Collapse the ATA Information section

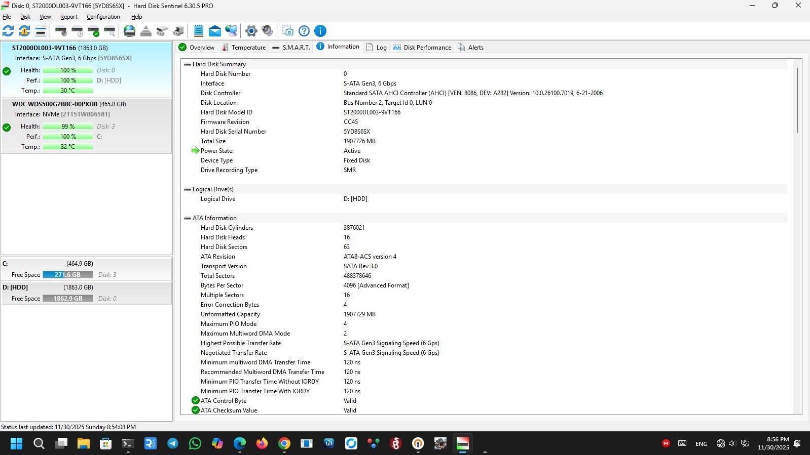[188, 218]
